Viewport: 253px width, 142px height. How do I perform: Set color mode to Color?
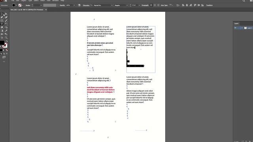click(1, 50)
